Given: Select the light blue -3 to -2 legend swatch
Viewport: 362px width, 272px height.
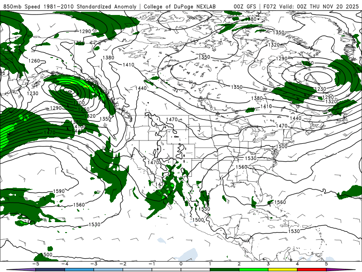Looking at the screenshot, I should [108, 270].
